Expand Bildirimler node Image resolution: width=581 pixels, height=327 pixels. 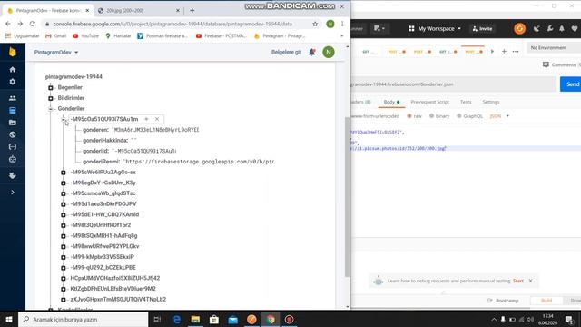pos(51,98)
